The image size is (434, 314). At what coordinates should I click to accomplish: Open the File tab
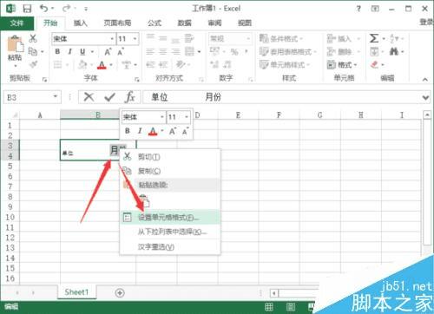[x=16, y=23]
